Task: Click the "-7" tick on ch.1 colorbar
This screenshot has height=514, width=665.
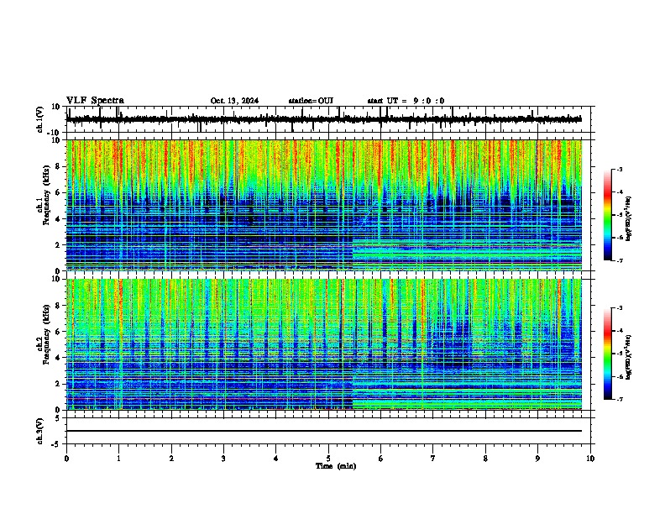Action: click(x=619, y=260)
